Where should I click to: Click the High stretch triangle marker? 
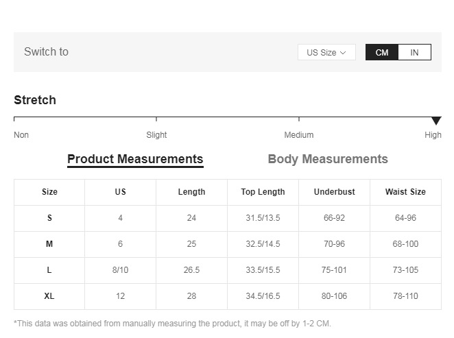pyautogui.click(x=436, y=121)
